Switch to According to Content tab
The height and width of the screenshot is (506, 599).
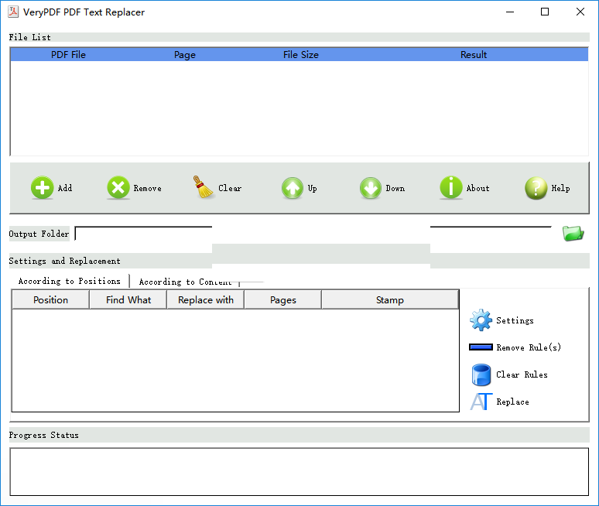pyautogui.click(x=185, y=282)
